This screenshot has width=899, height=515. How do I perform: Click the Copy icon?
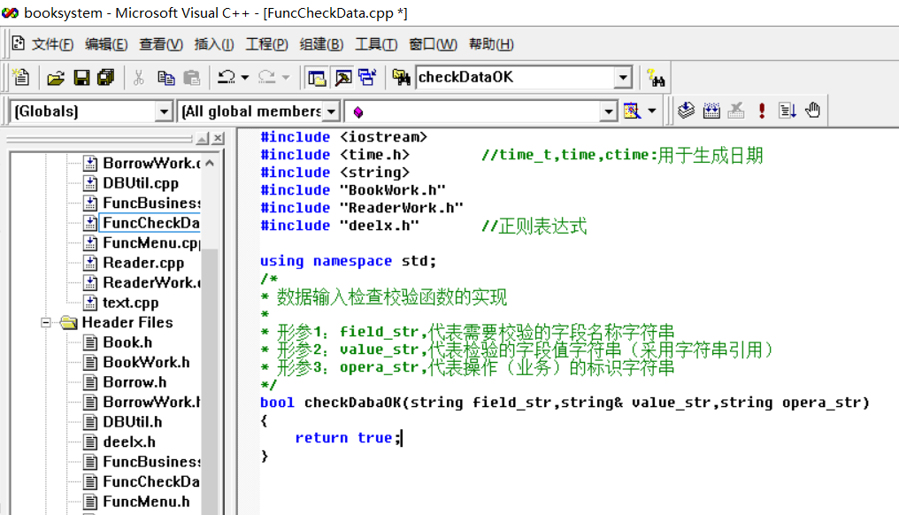point(165,77)
